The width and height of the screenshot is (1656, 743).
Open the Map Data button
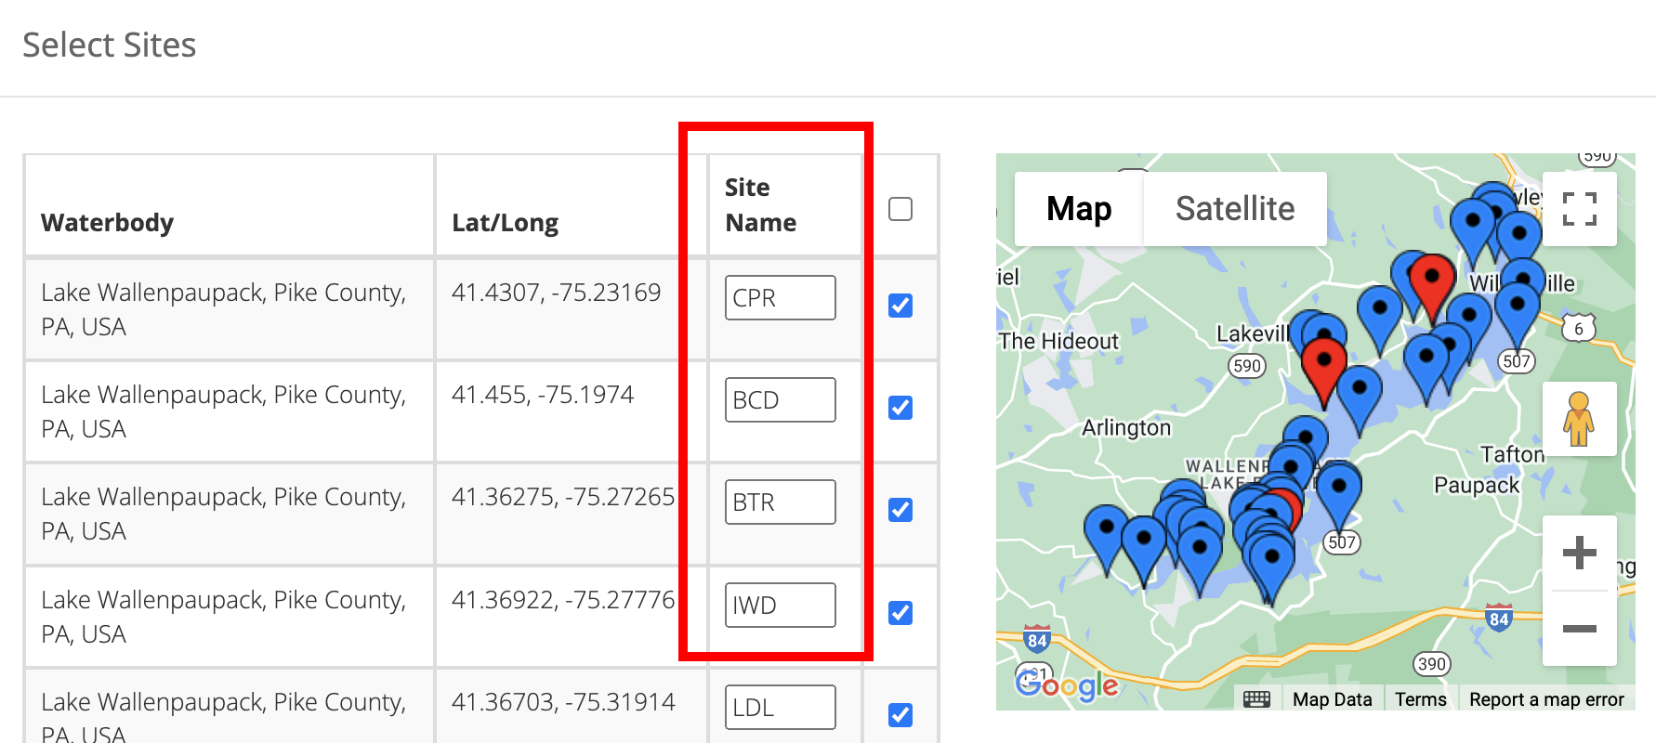[1332, 699]
